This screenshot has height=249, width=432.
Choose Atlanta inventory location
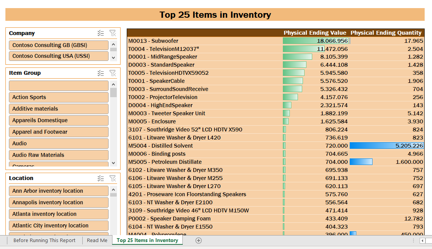tap(59, 214)
